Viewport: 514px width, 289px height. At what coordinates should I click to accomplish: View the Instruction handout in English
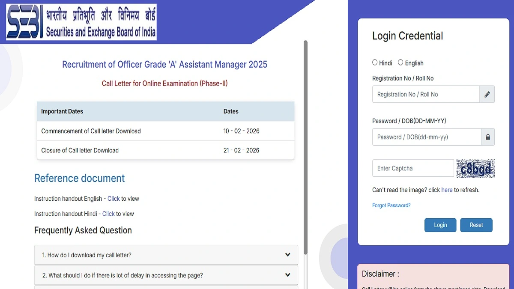click(114, 199)
